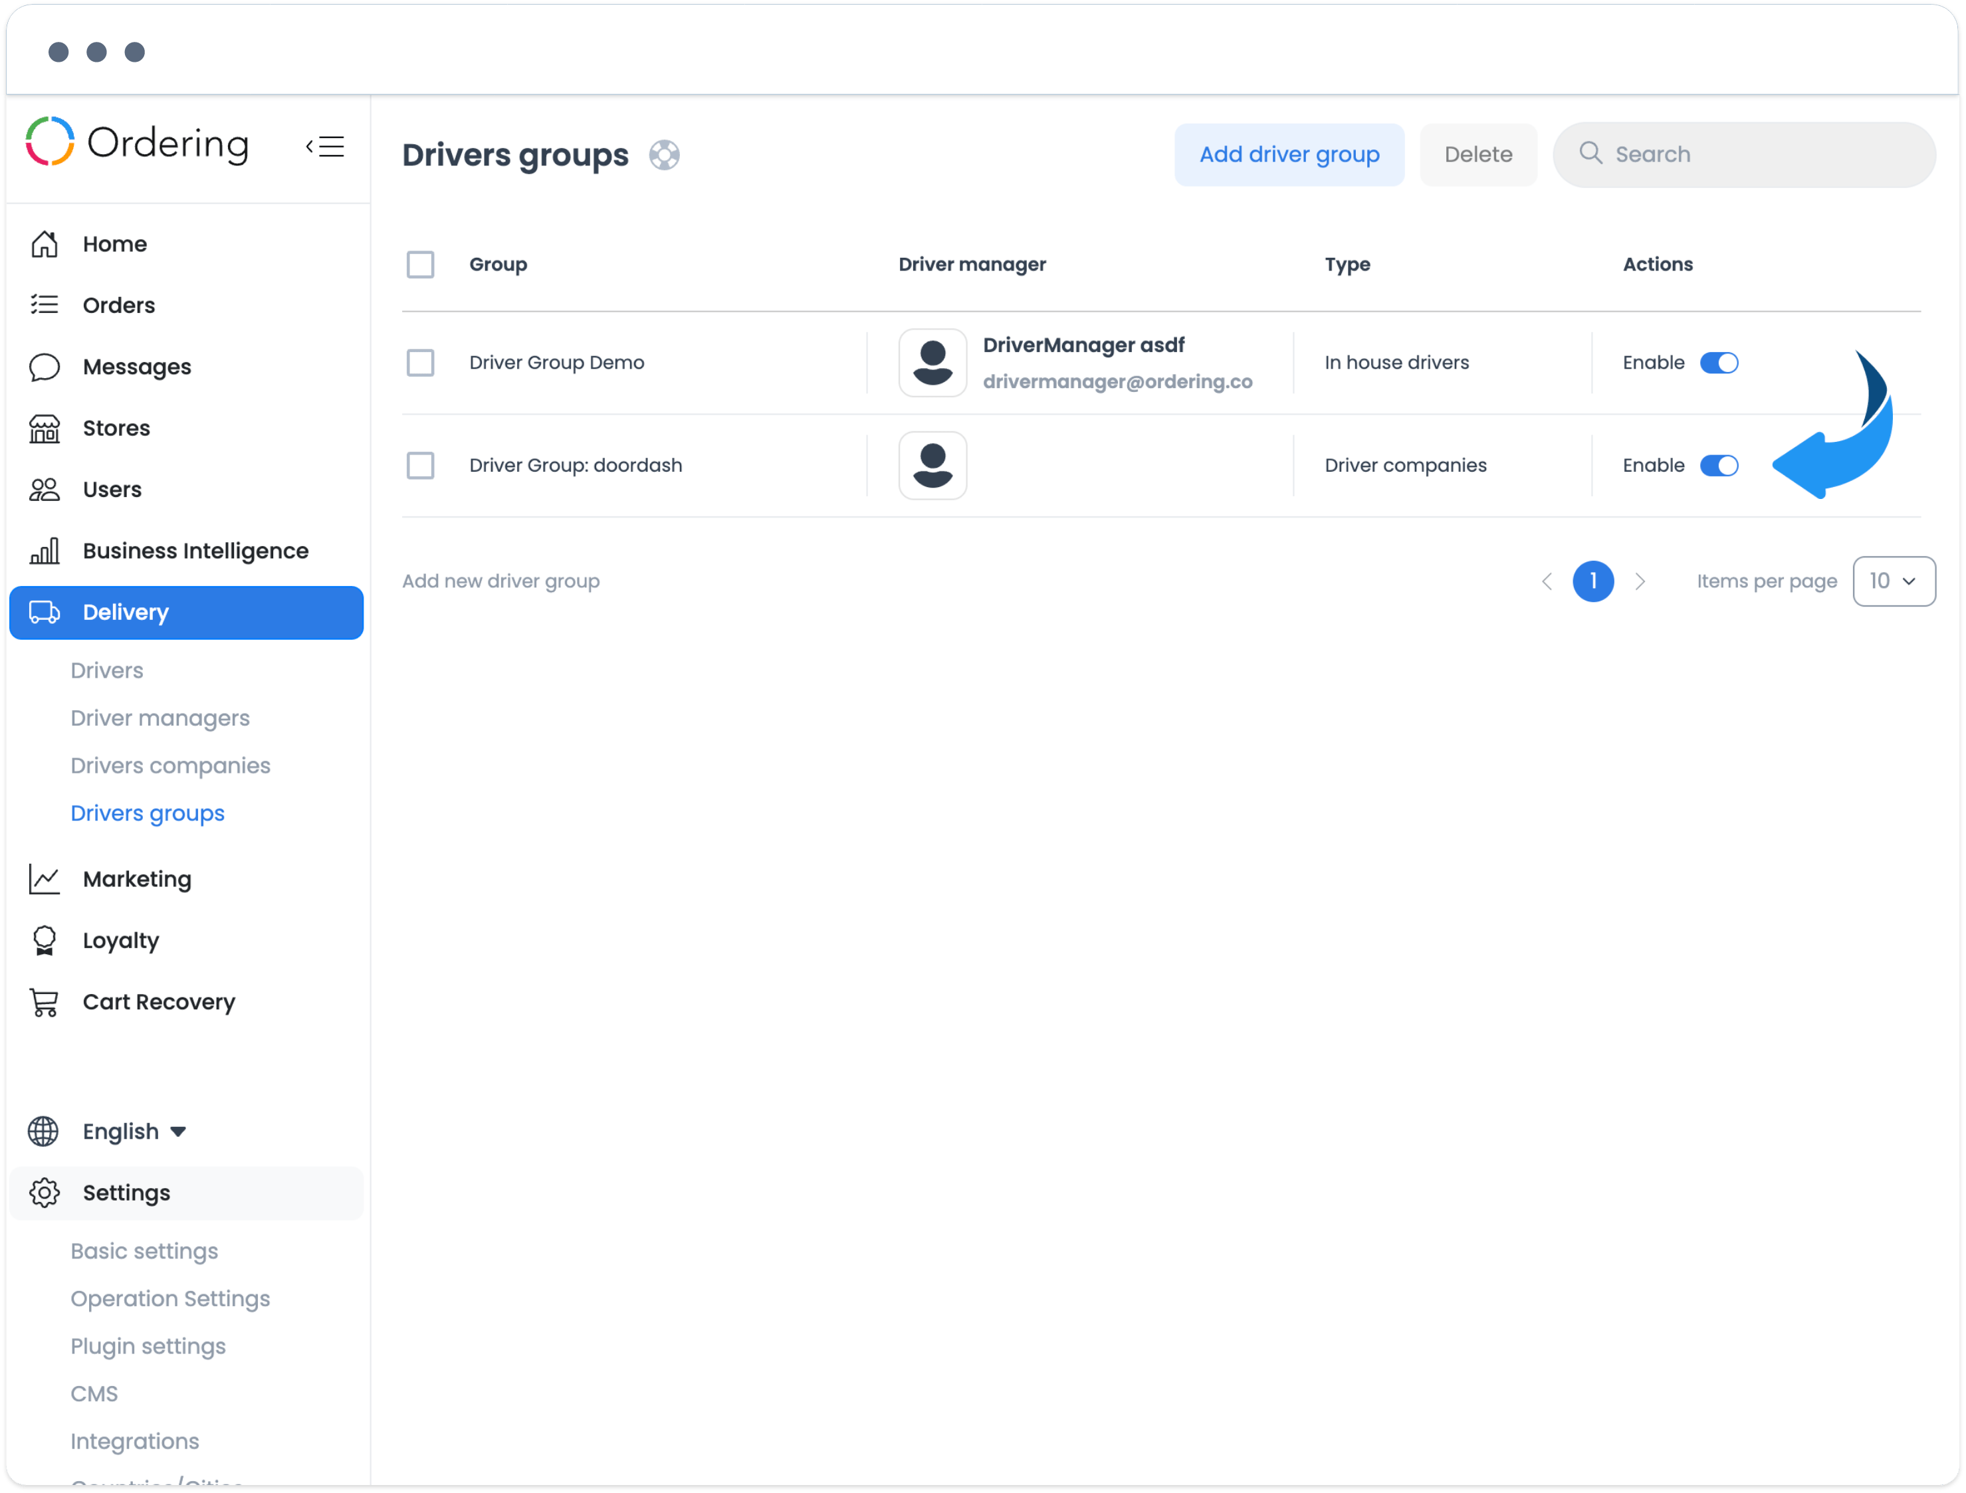Click the Marketing line chart icon

[x=45, y=878]
